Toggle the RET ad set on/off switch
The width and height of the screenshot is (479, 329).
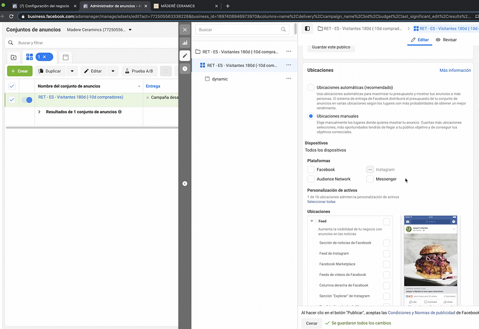(27, 100)
